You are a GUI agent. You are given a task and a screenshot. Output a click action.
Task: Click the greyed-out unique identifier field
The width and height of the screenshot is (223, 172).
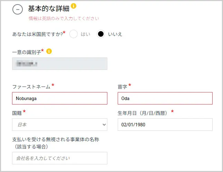(59, 64)
